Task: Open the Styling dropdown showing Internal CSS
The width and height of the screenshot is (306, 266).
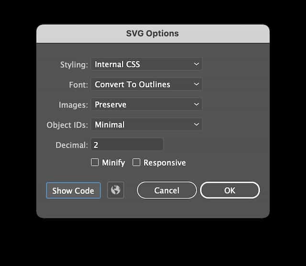Action: click(147, 64)
